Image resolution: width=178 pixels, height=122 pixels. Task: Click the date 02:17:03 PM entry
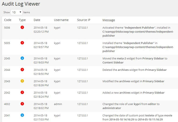[x=41, y=117]
